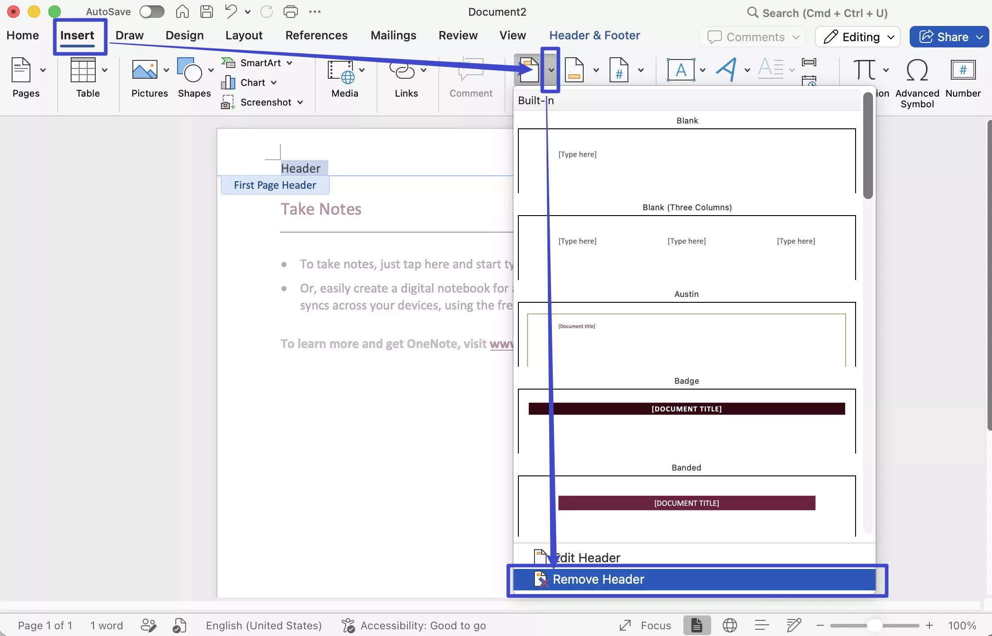This screenshot has width=992, height=636.
Task: Click the Shapes icon
Action: tap(189, 70)
